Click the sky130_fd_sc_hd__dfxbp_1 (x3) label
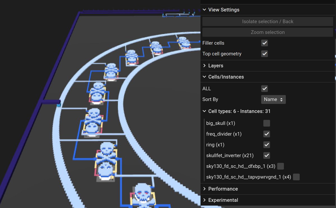Screen dimensions: 336x208 241,166
